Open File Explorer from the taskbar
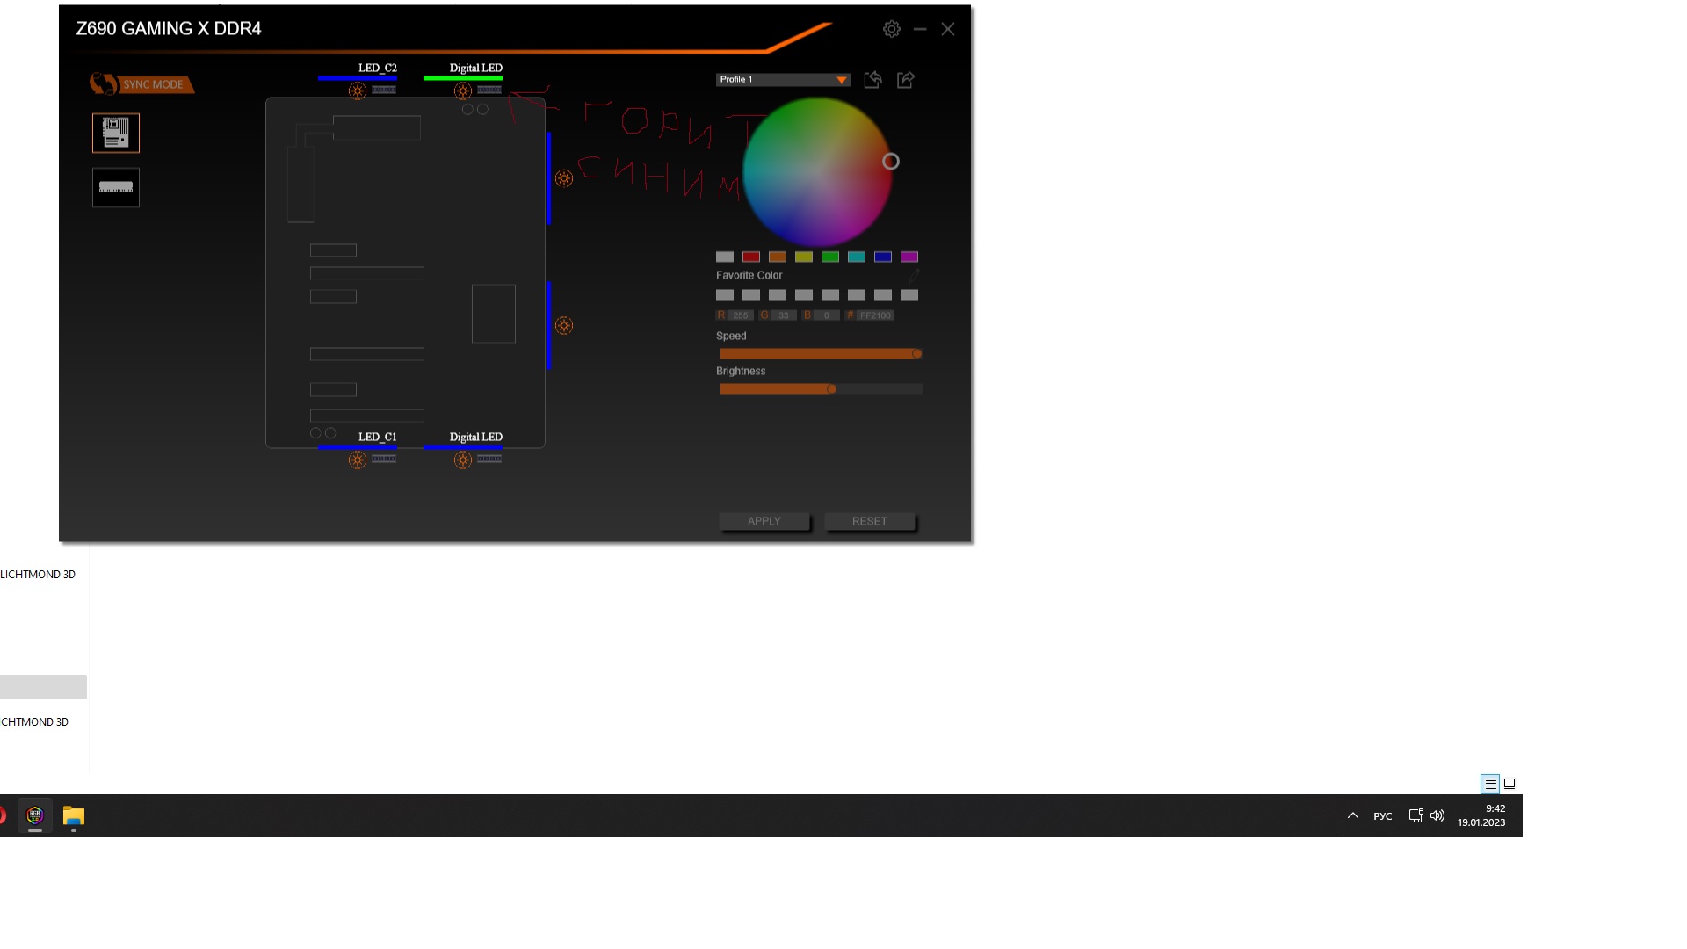1687x949 pixels. (x=74, y=816)
